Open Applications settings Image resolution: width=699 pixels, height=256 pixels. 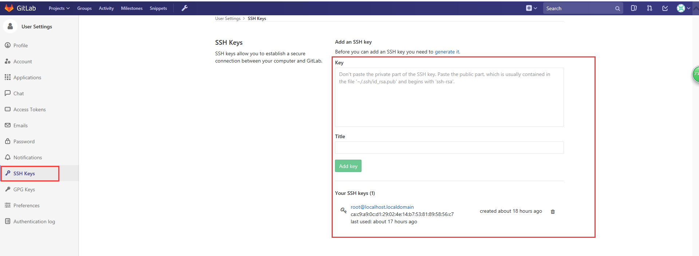coord(27,77)
